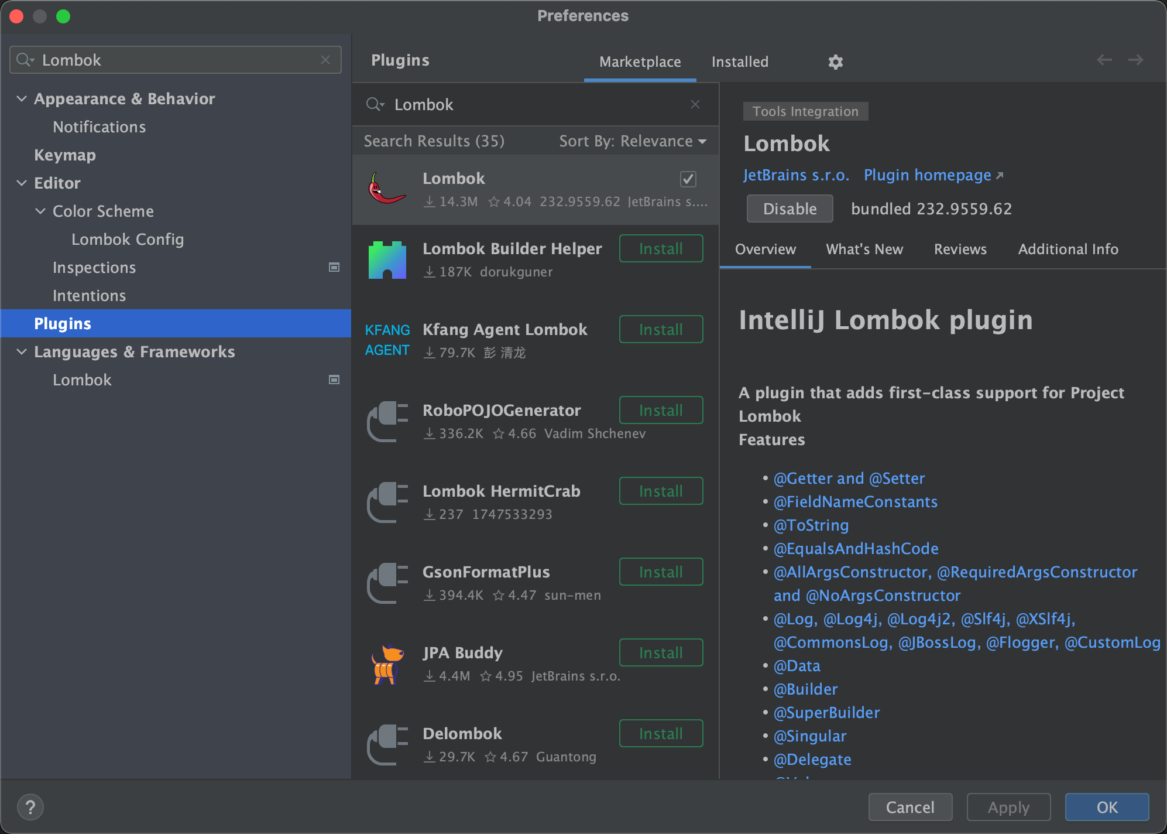Collapse the Languages & Frameworks section
1167x834 pixels.
(22, 351)
